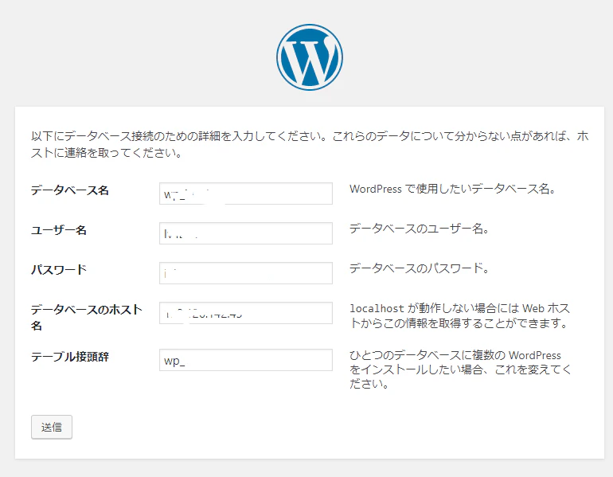Click the テーブル接頭辞 label

[70, 357]
